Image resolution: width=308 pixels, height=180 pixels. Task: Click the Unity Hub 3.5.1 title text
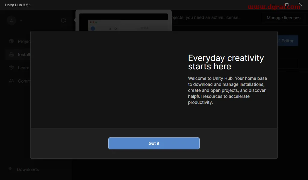coord(18,5)
